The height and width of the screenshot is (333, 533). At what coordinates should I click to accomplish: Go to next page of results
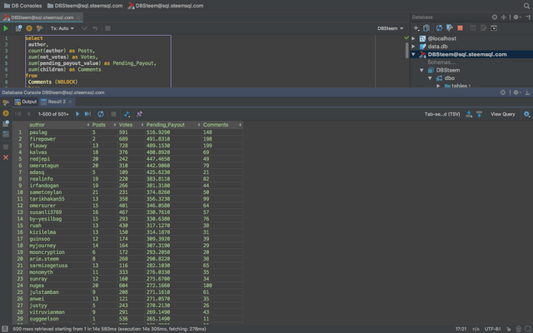tap(77, 114)
